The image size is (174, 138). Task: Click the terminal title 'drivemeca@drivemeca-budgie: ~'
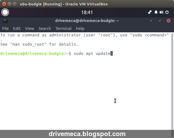pyautogui.click(x=87, y=21)
